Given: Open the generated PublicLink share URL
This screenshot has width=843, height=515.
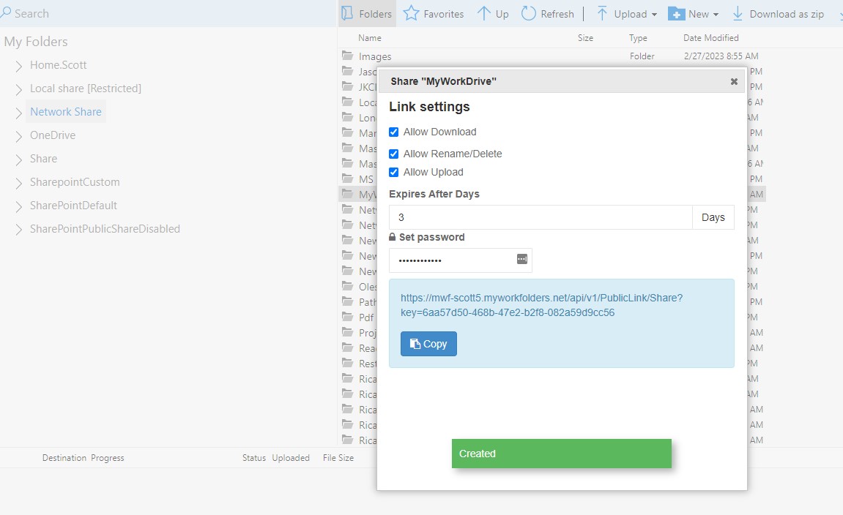Looking at the screenshot, I should (541, 305).
